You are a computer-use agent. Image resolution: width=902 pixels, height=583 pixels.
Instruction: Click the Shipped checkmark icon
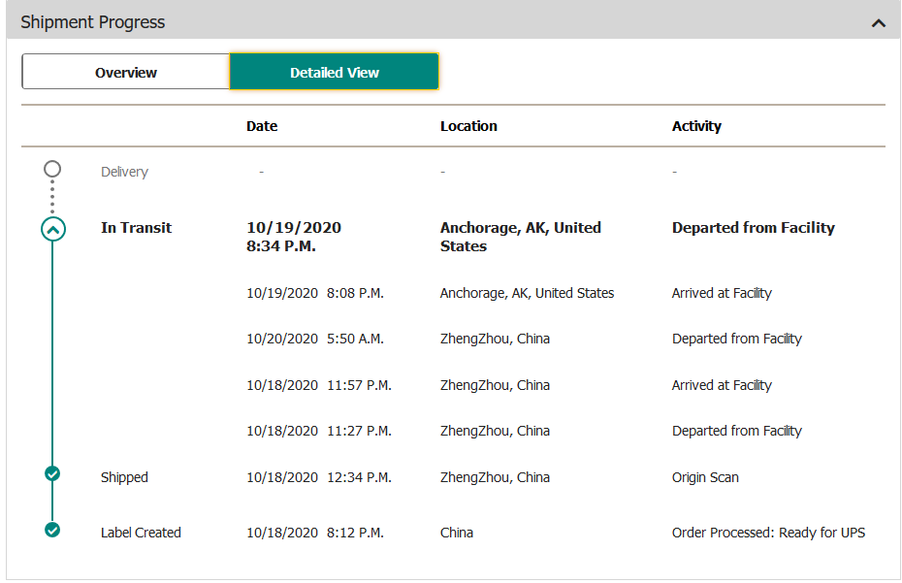52,473
